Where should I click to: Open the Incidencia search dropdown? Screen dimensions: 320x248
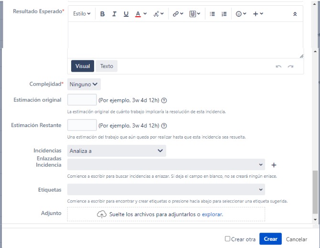coord(166,164)
